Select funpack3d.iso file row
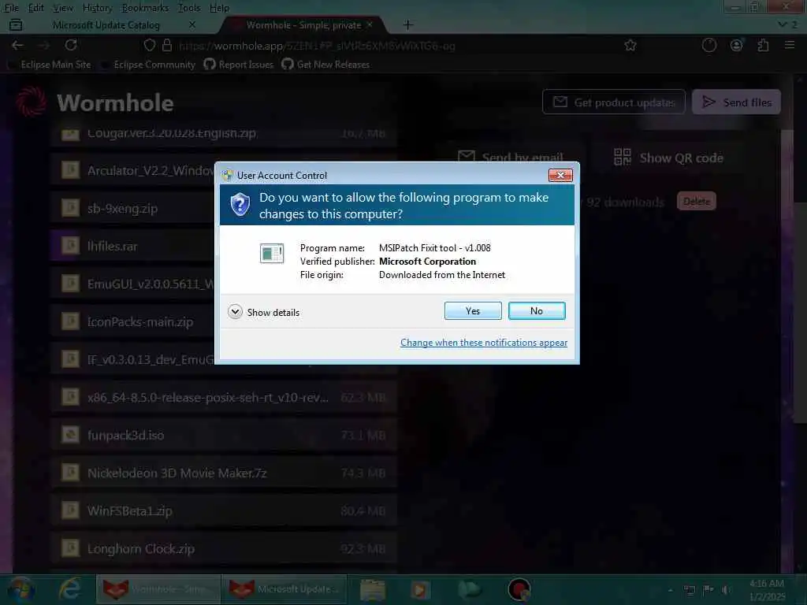The height and width of the screenshot is (605, 807). click(x=223, y=435)
